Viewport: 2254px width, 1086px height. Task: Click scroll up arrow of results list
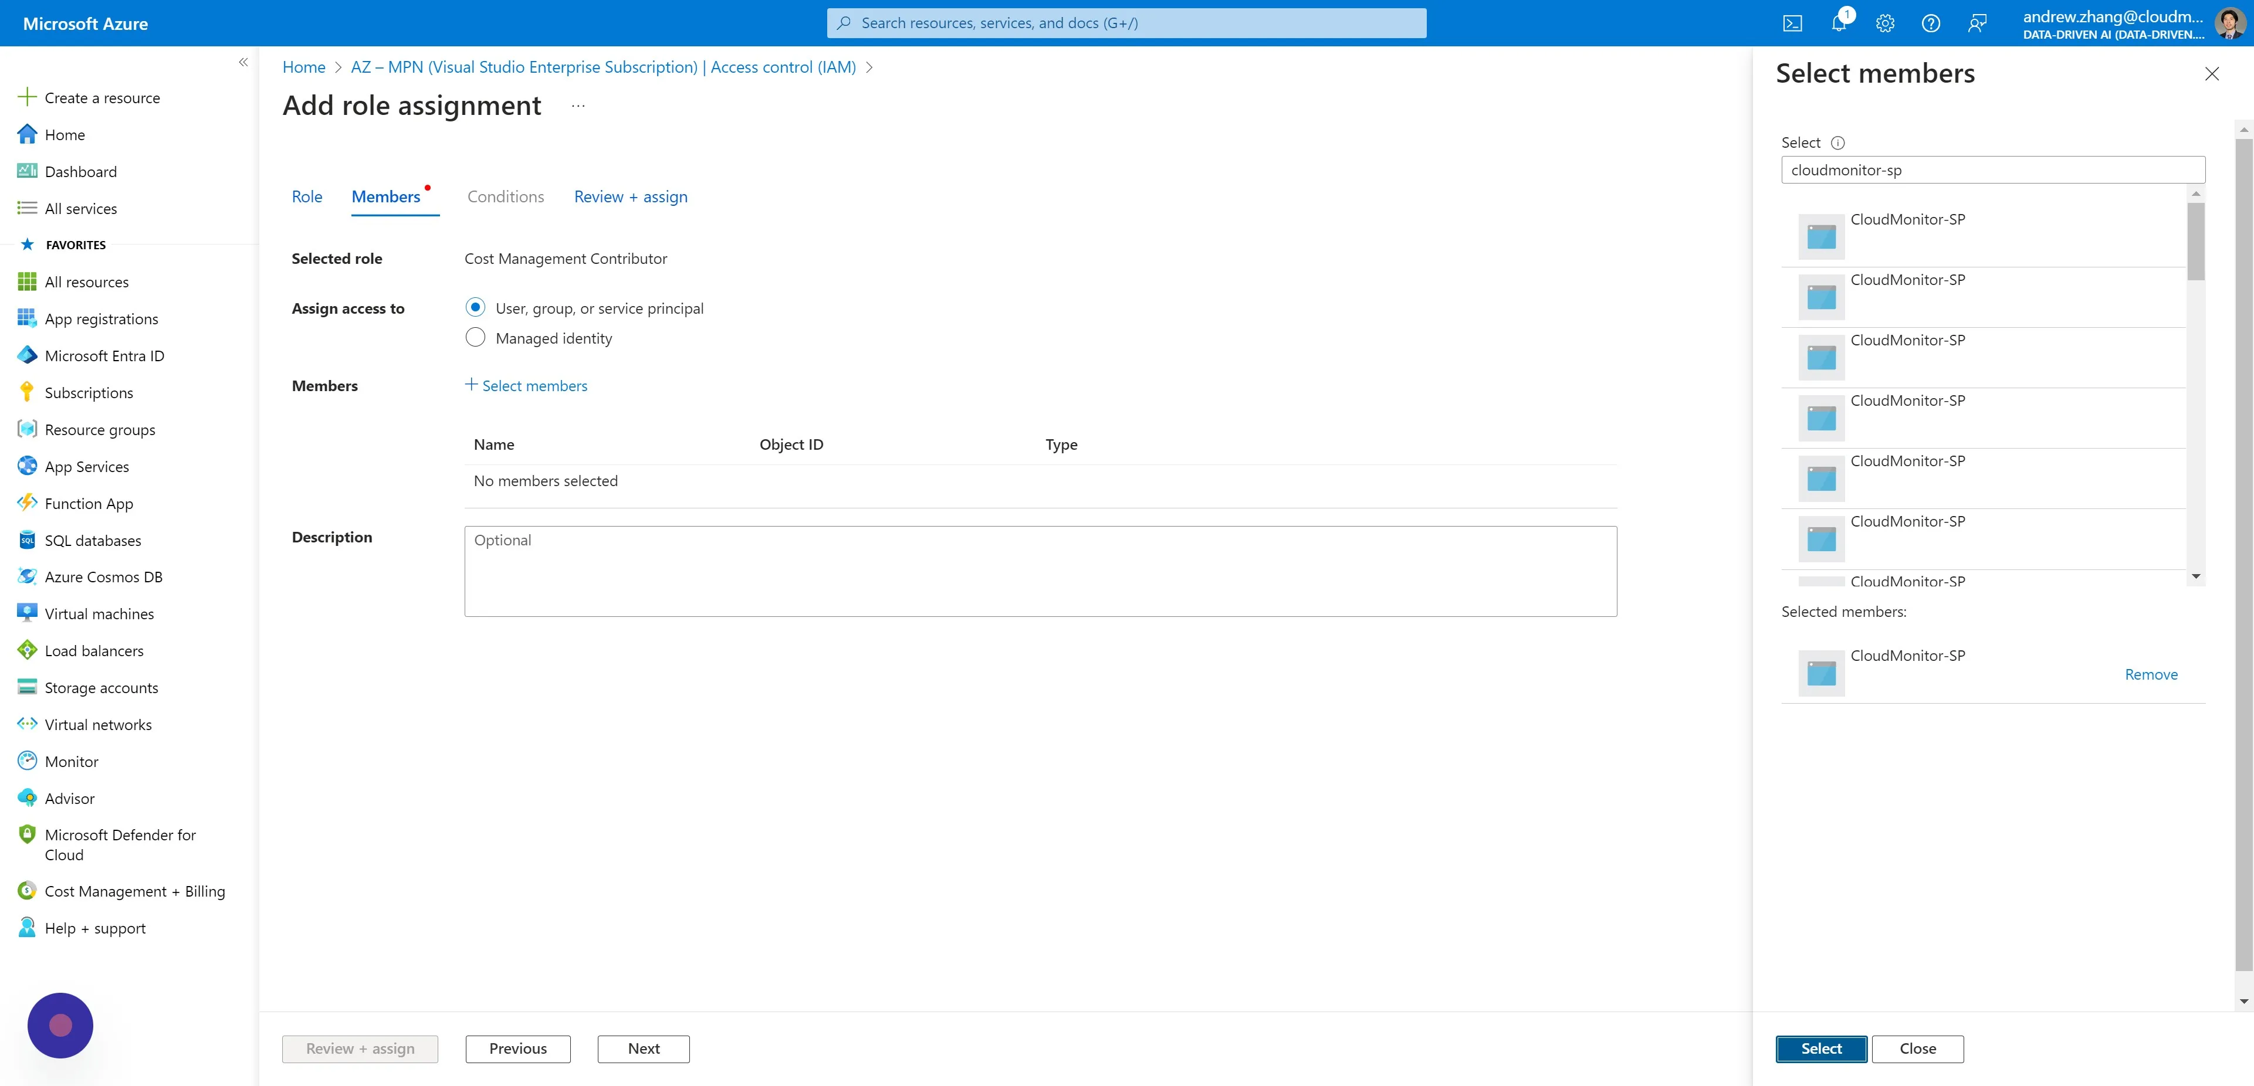2195,194
